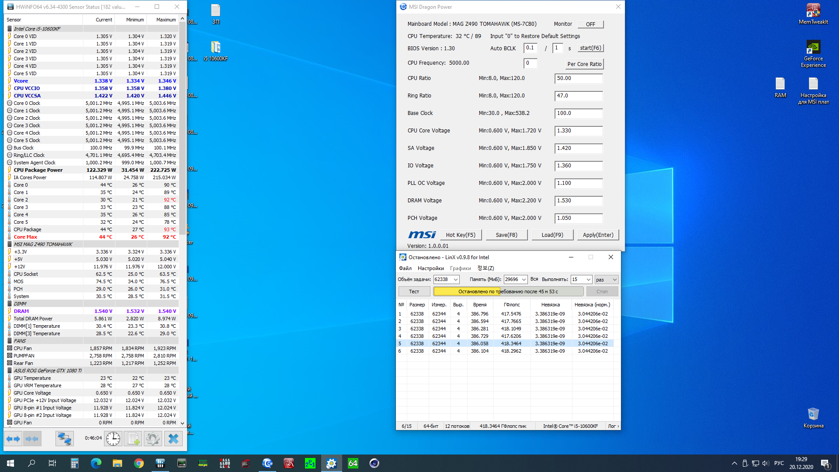Click the HWiNFO network remote monitoring icon

(64, 438)
